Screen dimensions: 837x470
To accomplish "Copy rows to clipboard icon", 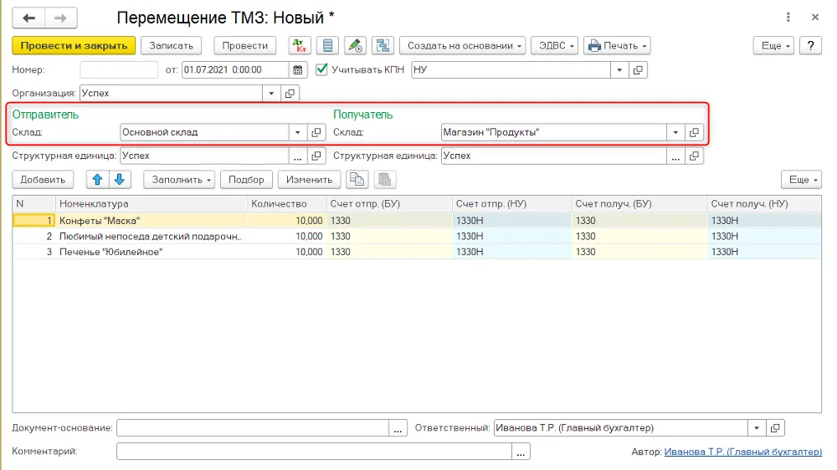I will tap(357, 180).
